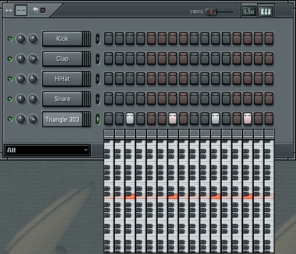Viewport: 296px width, 254px height.
Task: Activate the first step of the Triangle 303 row
Action: click(108, 119)
